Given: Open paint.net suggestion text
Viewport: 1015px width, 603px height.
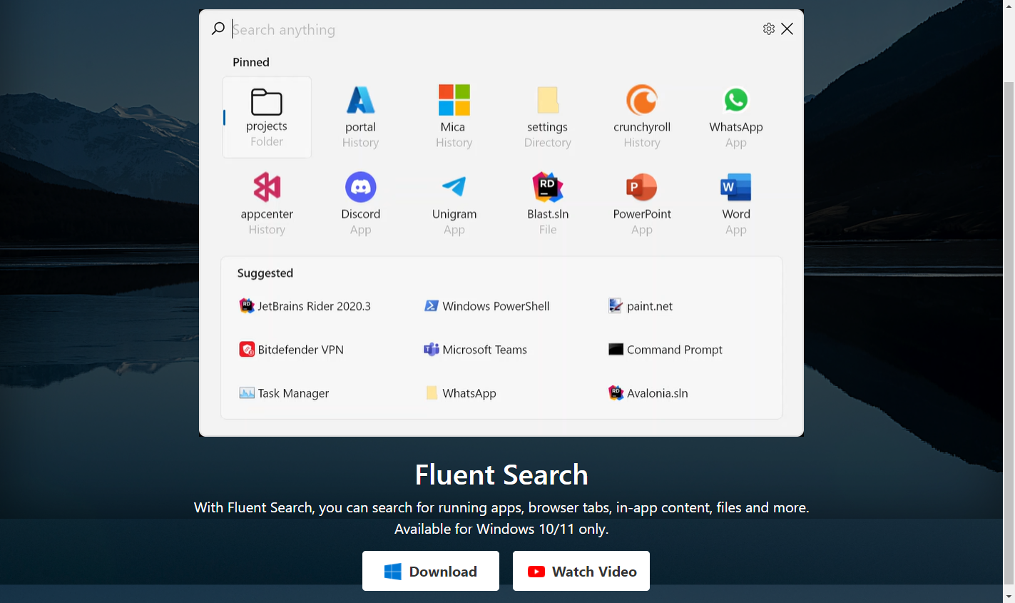Looking at the screenshot, I should tap(650, 307).
